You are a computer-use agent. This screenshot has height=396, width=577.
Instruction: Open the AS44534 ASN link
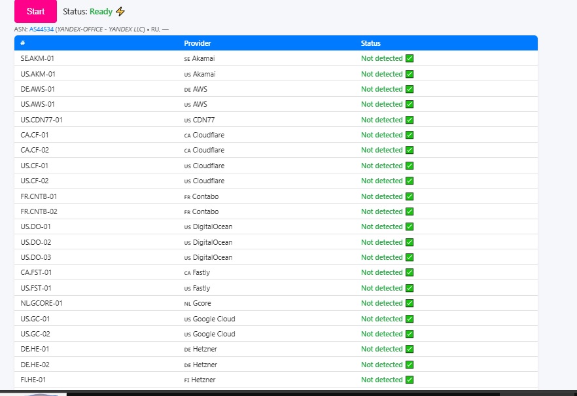tap(41, 29)
